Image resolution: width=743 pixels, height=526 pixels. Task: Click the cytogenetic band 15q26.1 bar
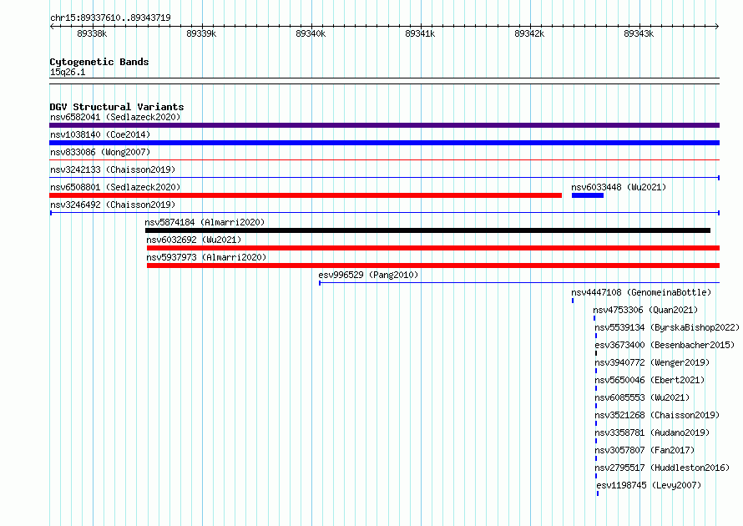point(384,81)
